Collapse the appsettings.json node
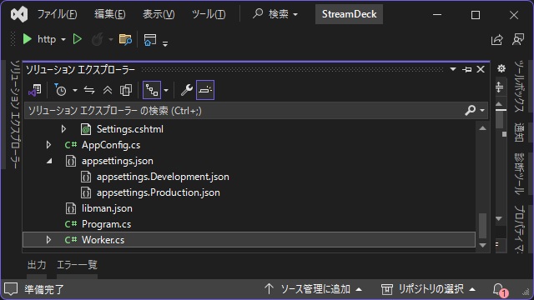The height and width of the screenshot is (300, 534). pos(49,161)
